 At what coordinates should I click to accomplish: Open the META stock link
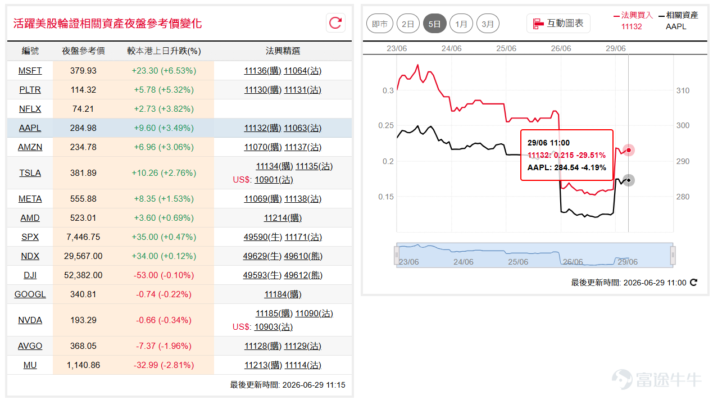tap(30, 199)
